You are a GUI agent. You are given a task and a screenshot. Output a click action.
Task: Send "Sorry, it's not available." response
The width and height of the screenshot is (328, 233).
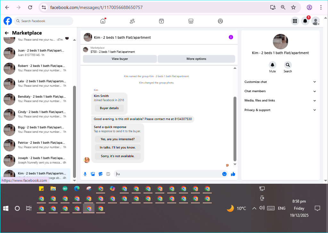click(118, 156)
